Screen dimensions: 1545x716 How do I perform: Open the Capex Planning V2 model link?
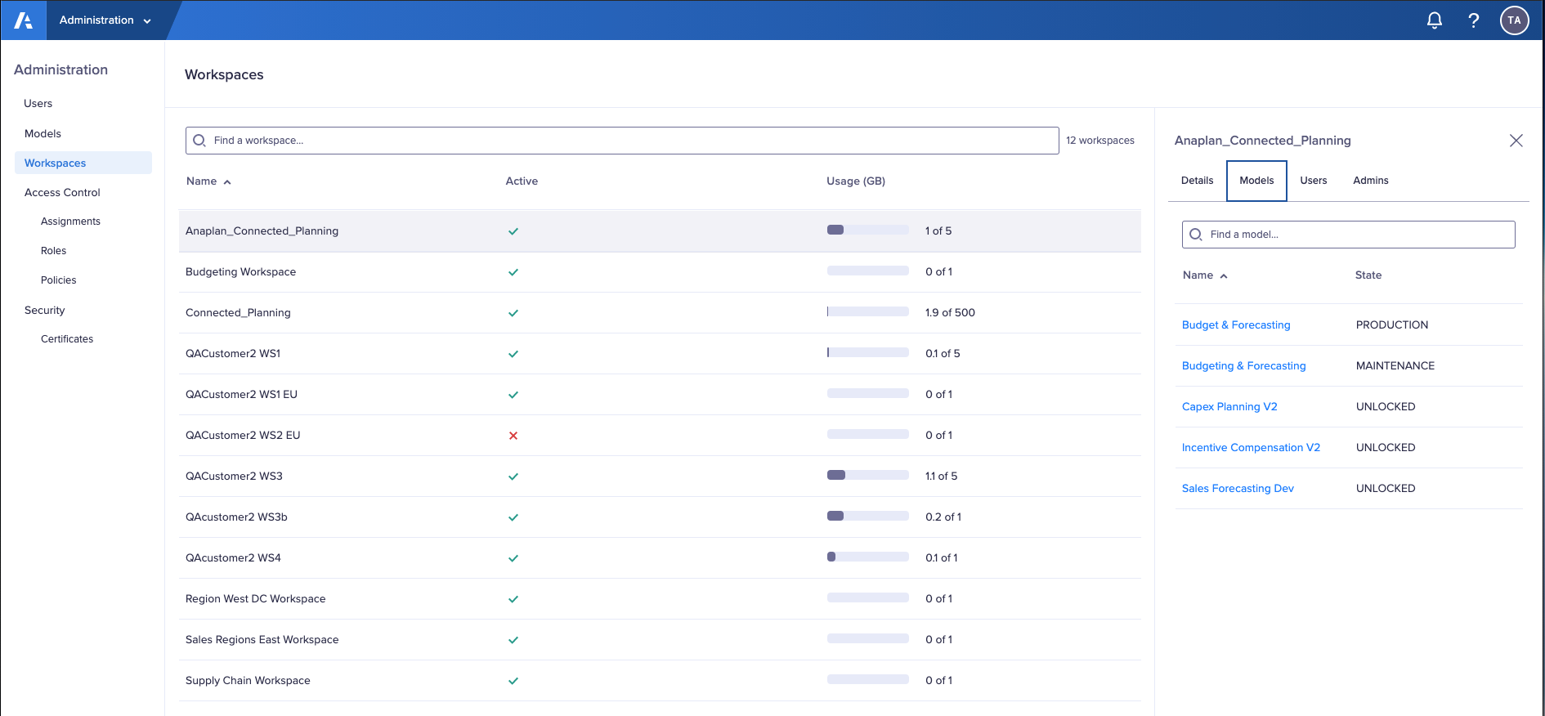[x=1229, y=407]
